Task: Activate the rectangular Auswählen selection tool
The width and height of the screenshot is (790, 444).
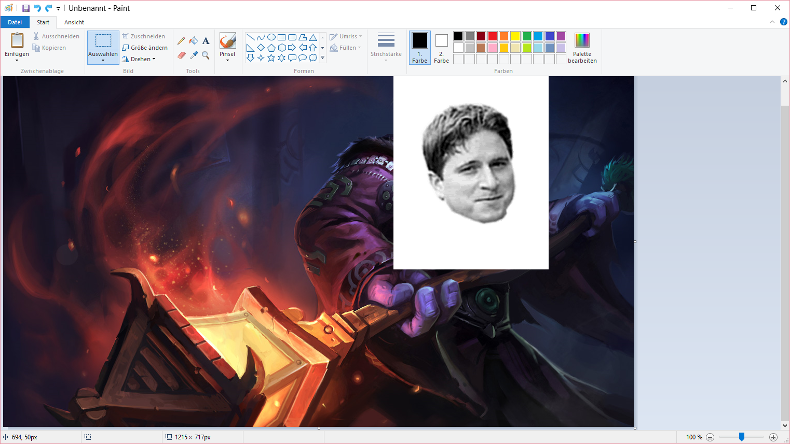Action: click(x=103, y=40)
